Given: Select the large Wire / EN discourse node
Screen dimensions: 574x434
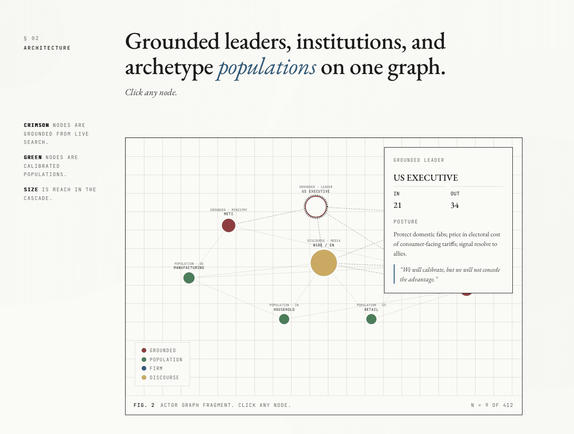Looking at the screenshot, I should [324, 263].
